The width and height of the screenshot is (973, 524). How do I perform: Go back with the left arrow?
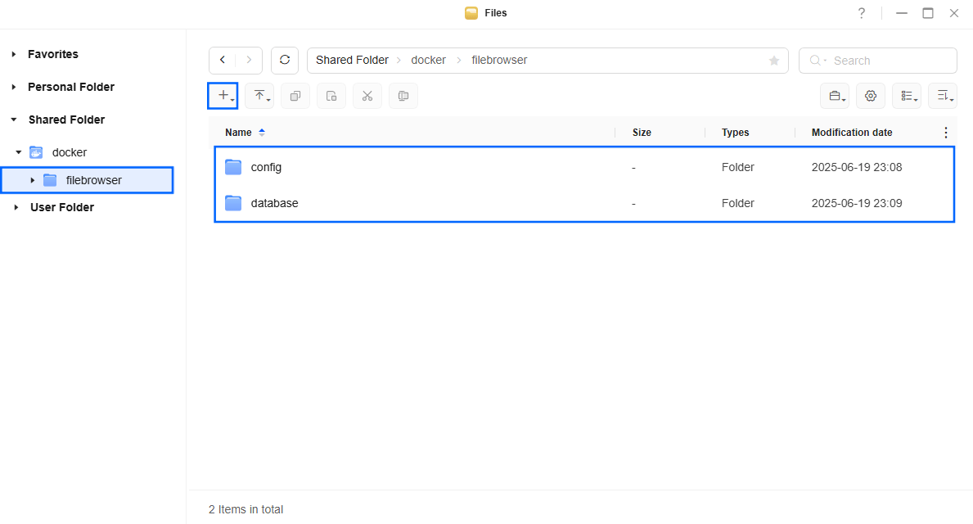(222, 61)
